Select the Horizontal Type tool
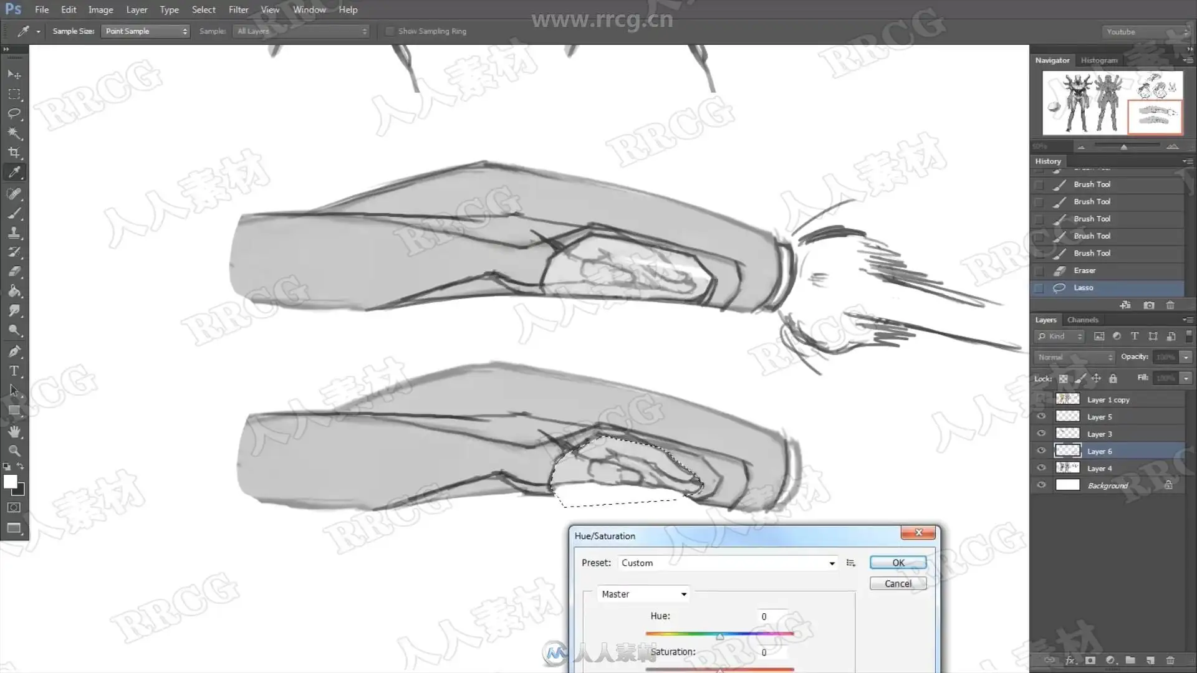 14,371
